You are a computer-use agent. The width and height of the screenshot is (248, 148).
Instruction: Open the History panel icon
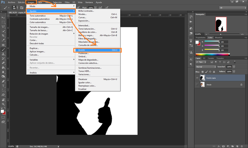191,17
